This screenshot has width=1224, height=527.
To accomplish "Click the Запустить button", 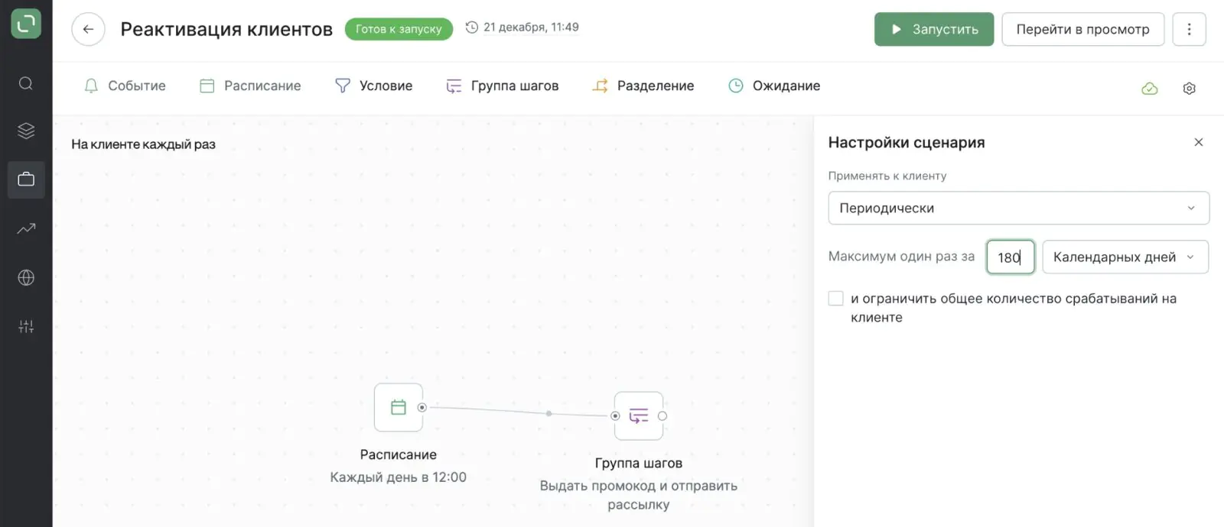I will point(934,29).
